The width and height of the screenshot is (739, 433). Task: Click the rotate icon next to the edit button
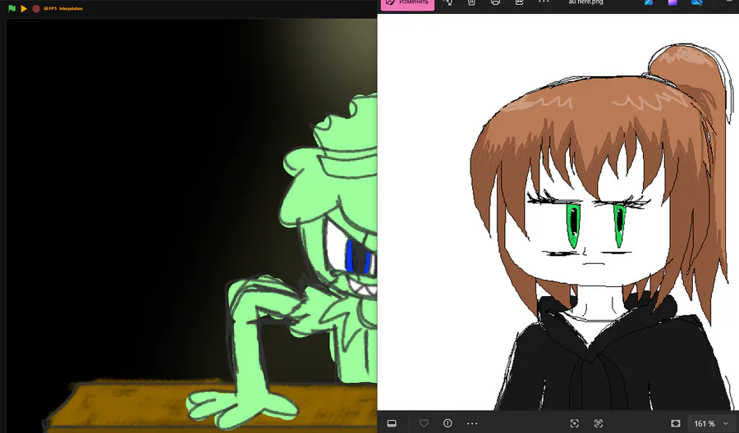pyautogui.click(x=448, y=2)
